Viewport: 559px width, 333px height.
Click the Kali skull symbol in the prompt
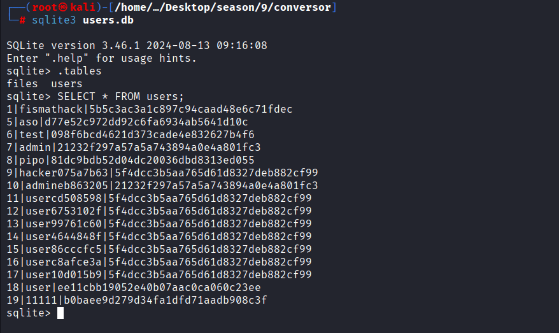click(x=53, y=7)
